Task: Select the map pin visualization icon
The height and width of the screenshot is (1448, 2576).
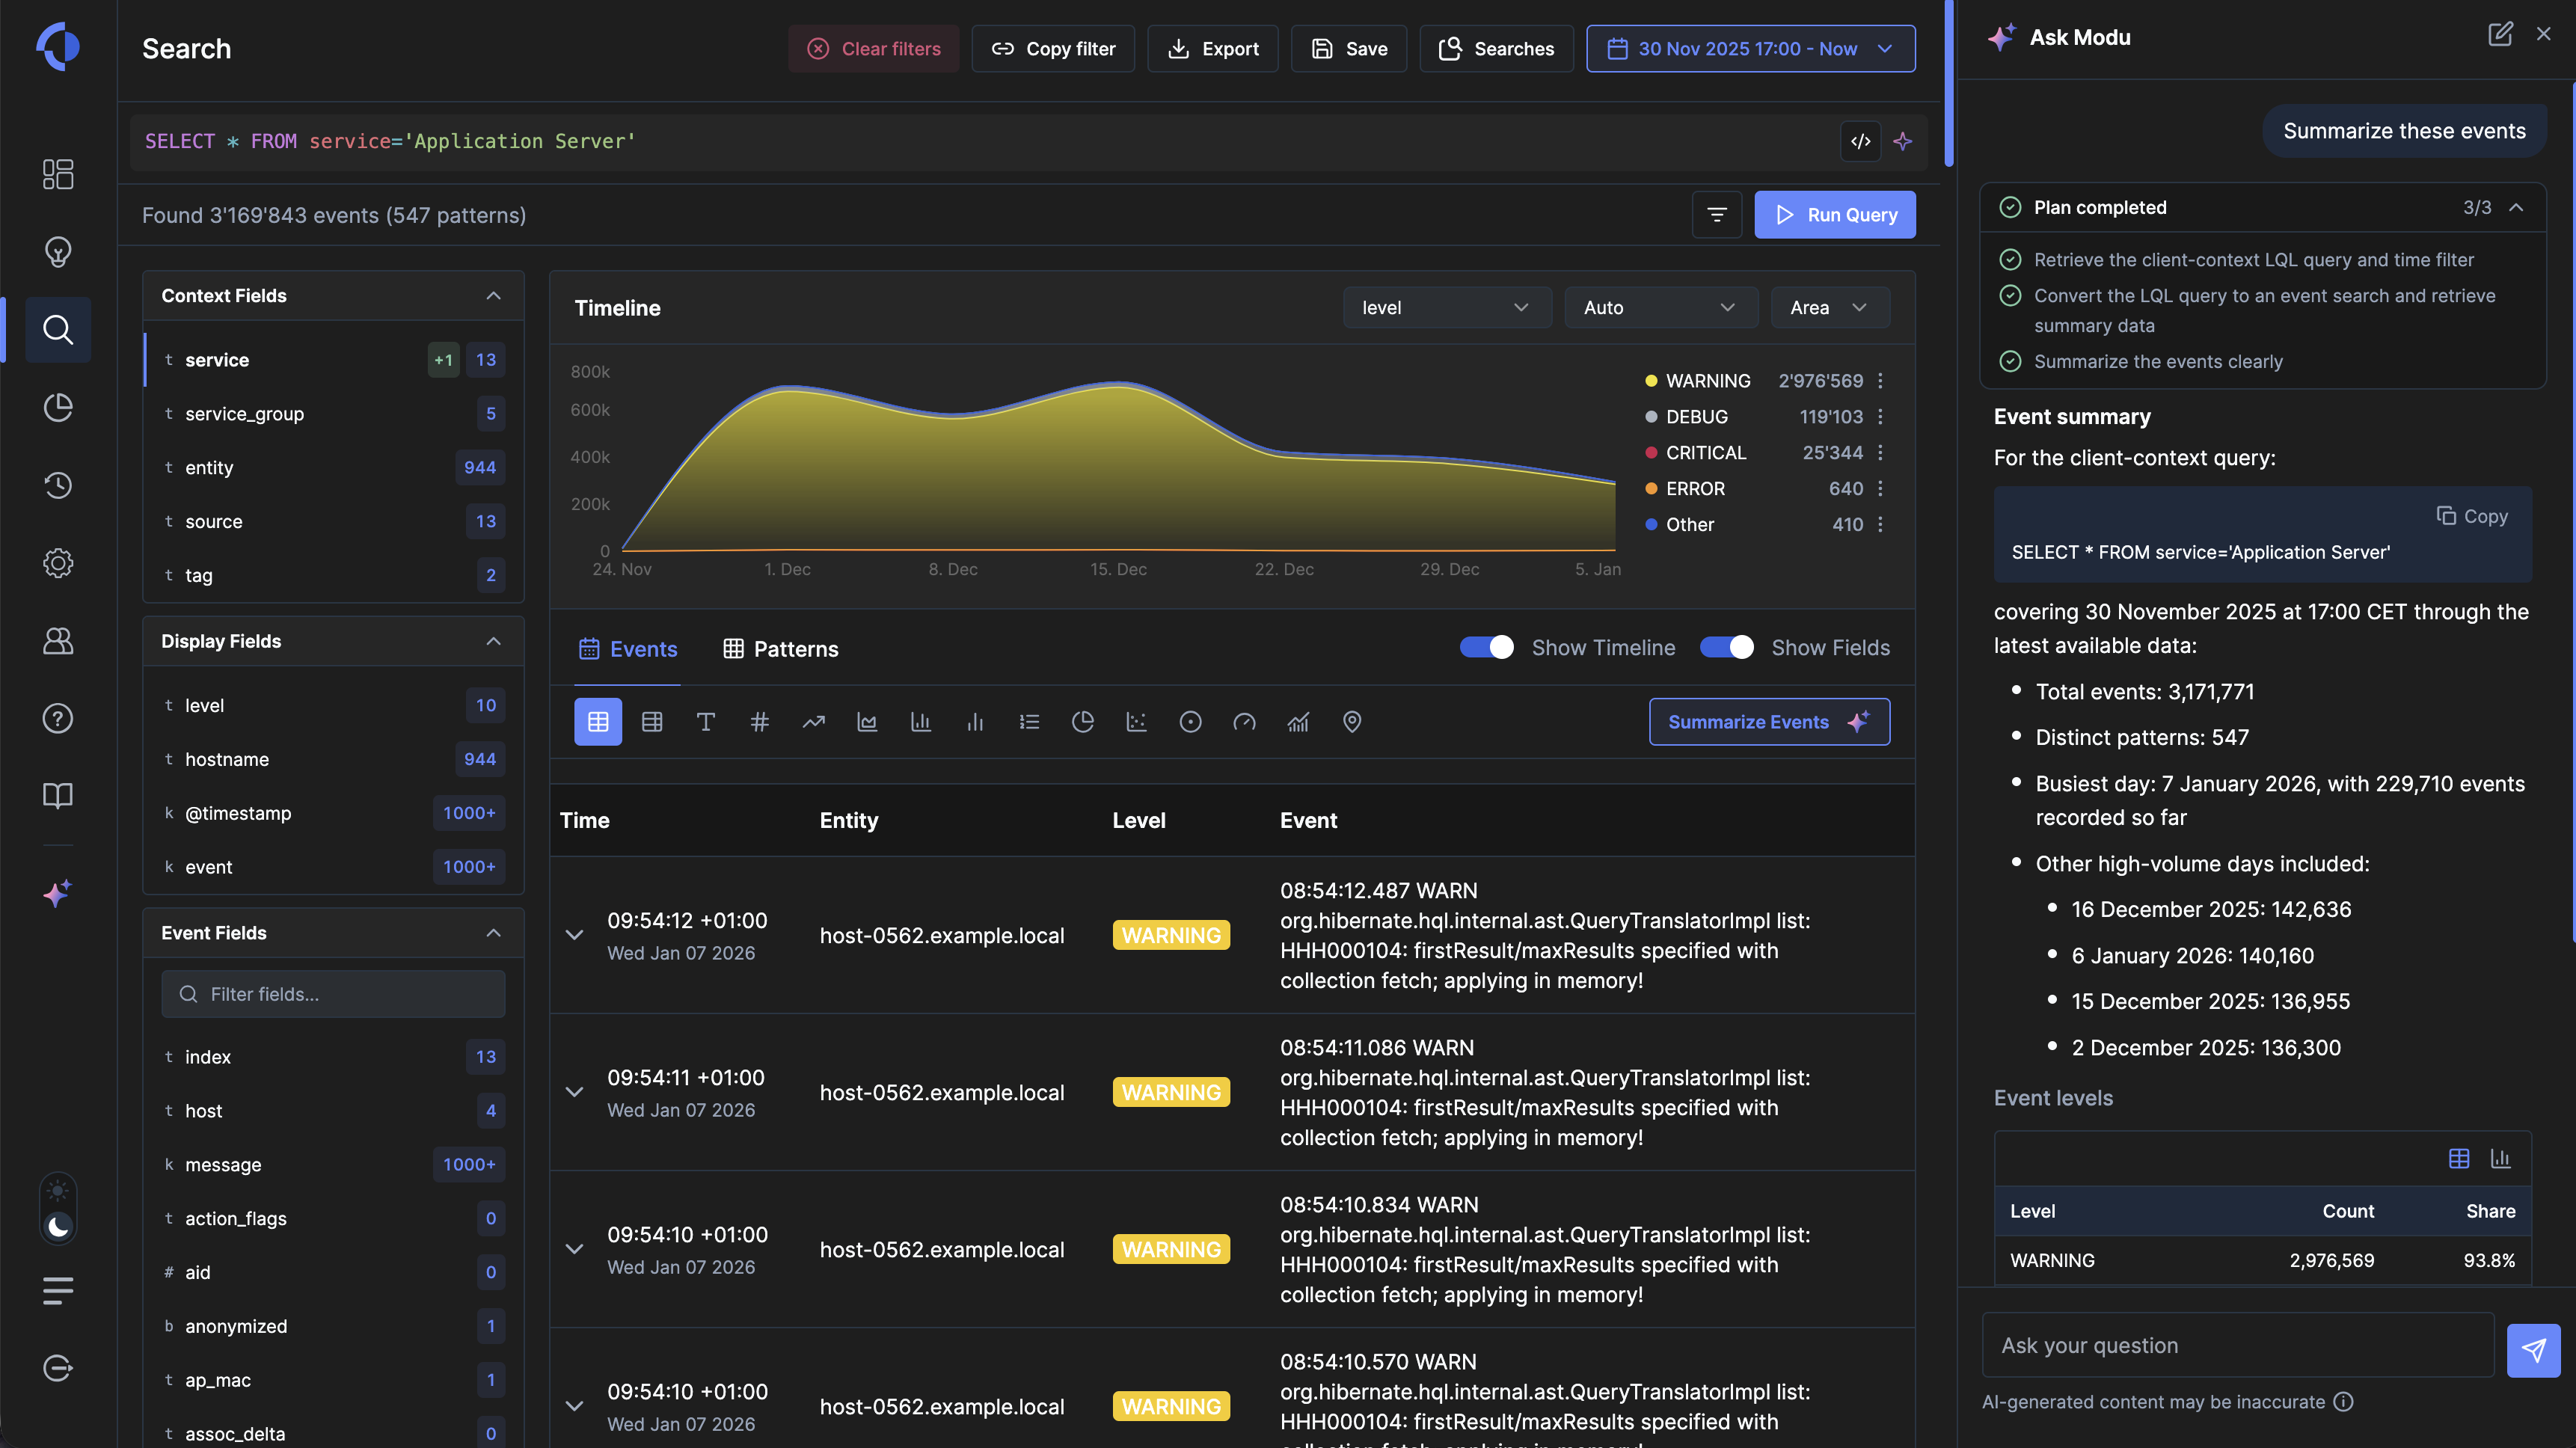Action: (1352, 722)
